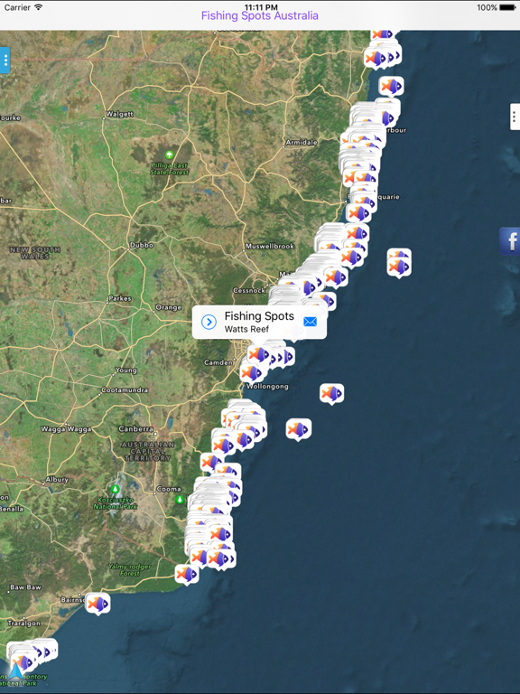
Task: Tap the Wagga Wagga label
Action: pos(66,429)
